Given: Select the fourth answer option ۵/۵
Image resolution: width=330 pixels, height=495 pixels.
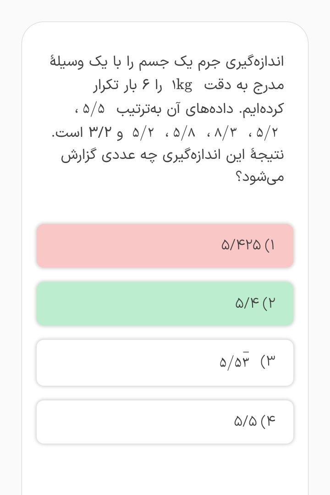Looking at the screenshot, I should tap(165, 422).
